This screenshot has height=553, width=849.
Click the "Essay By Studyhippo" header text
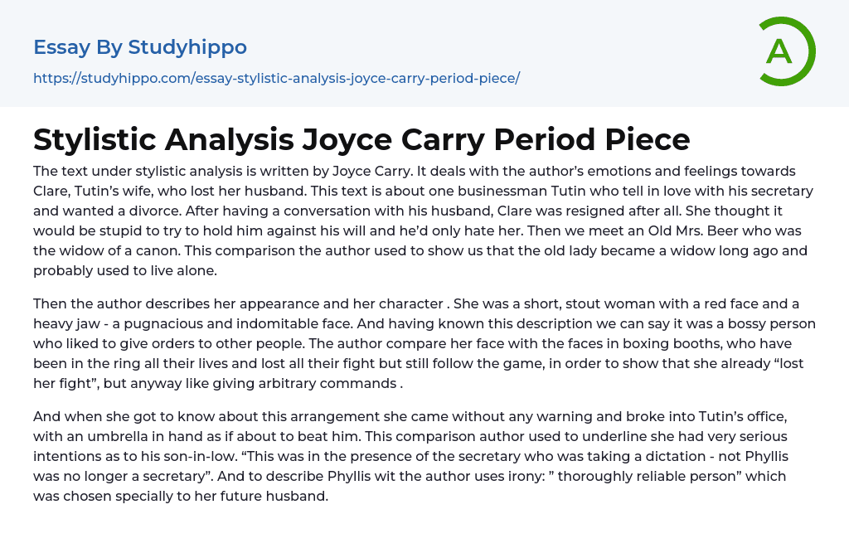click(x=140, y=47)
